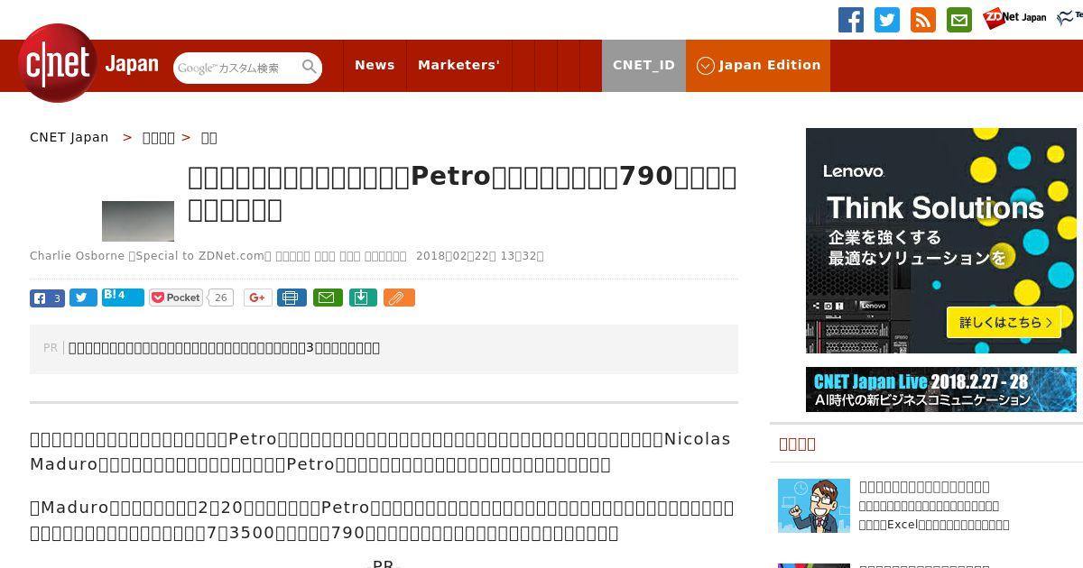
Task: Open the CNET_ID tab
Action: pyautogui.click(x=643, y=65)
